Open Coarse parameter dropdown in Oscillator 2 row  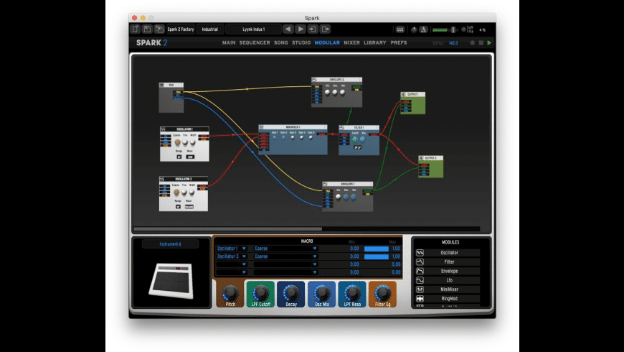click(x=285, y=256)
